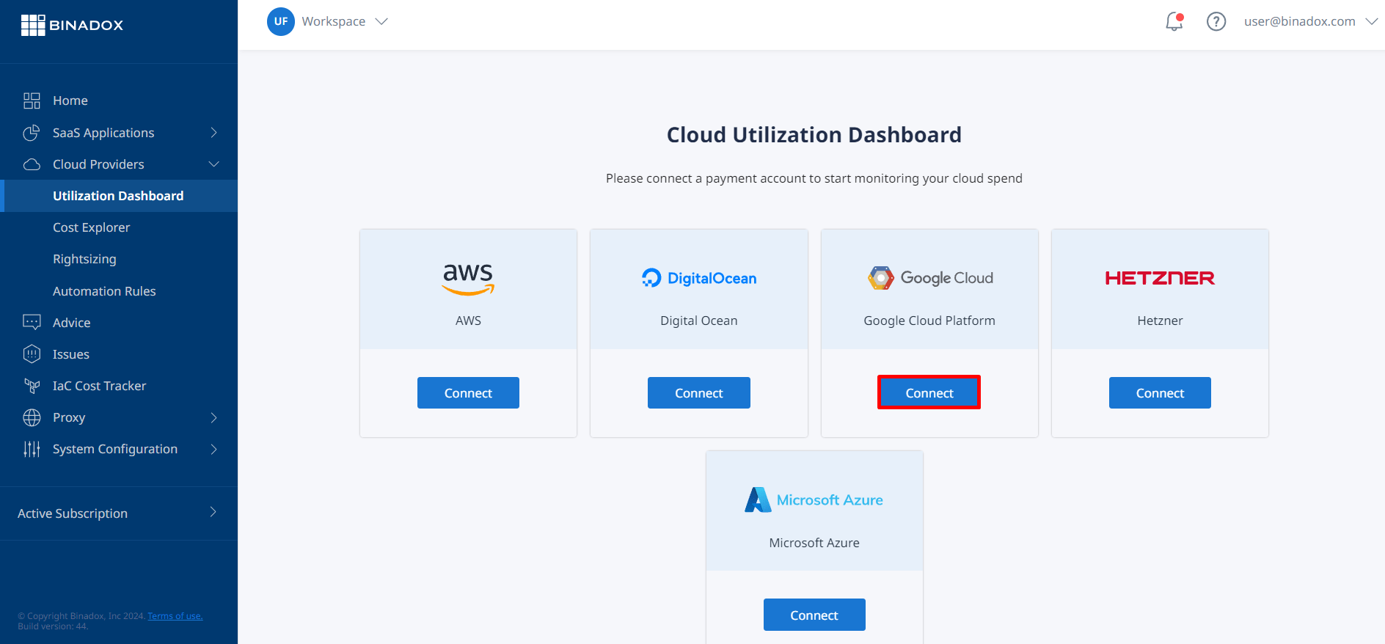1385x644 pixels.
Task: Click the Hetzner card name text
Action: 1160,321
